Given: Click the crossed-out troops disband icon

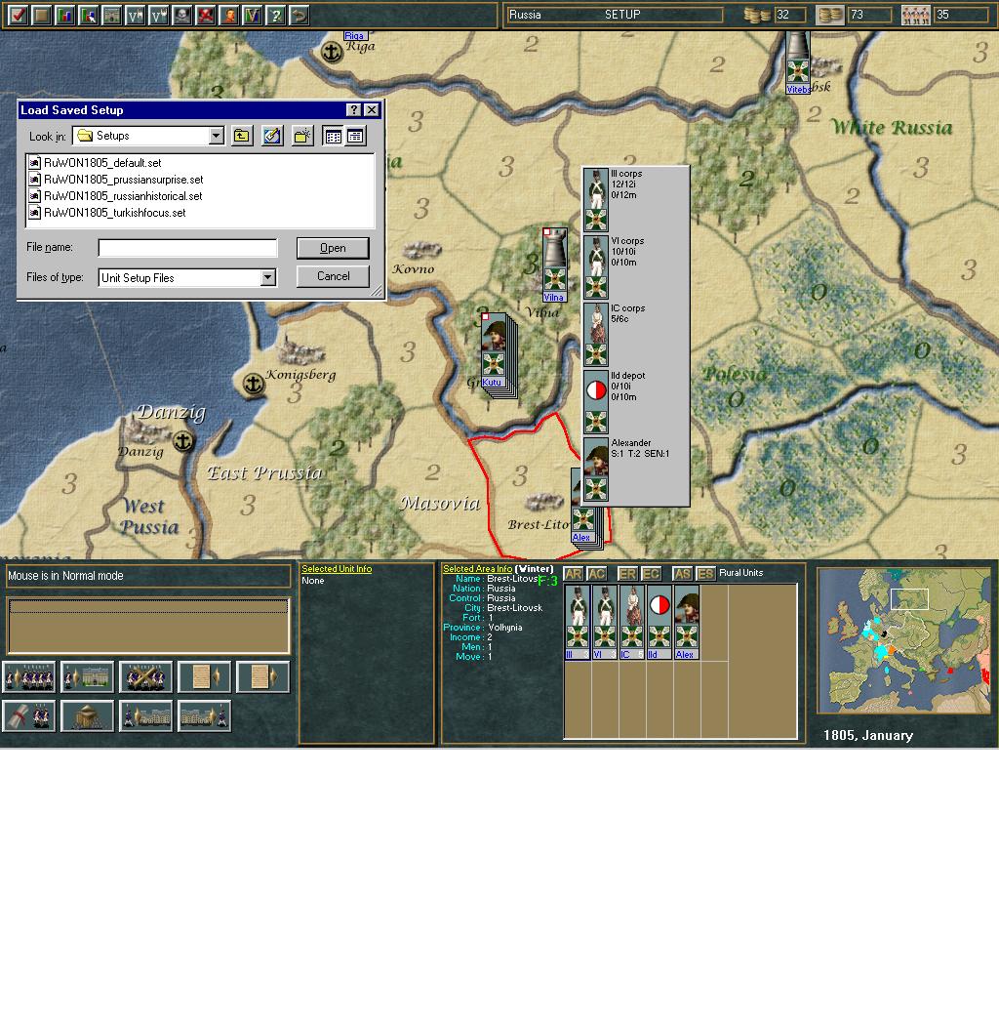Looking at the screenshot, I should pyautogui.click(x=145, y=677).
